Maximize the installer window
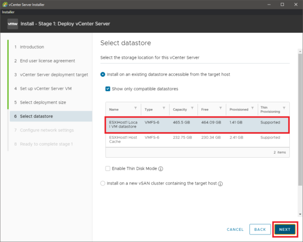303x242 pixels. (282, 5)
